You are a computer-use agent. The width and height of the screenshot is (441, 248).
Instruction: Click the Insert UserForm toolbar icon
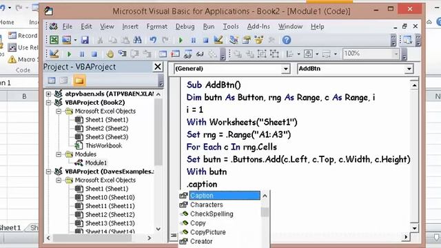tap(67, 40)
